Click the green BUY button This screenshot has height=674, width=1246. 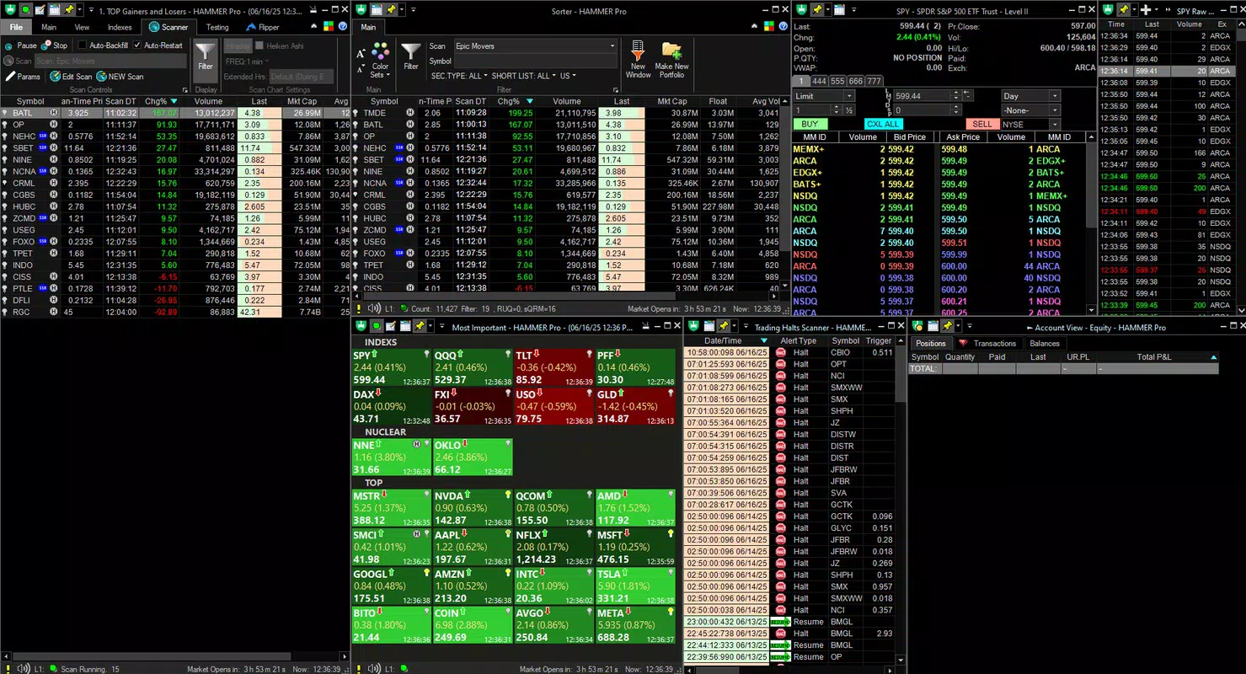(810, 125)
